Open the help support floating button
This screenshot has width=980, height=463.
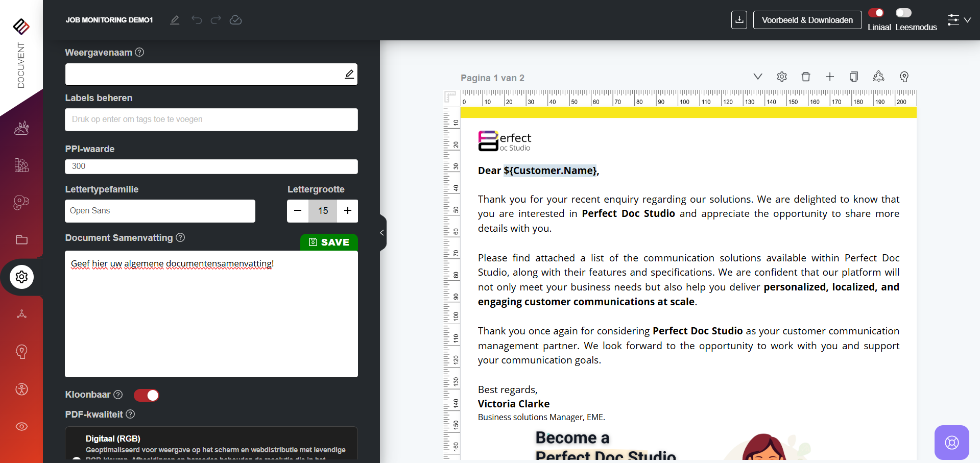coord(951,443)
